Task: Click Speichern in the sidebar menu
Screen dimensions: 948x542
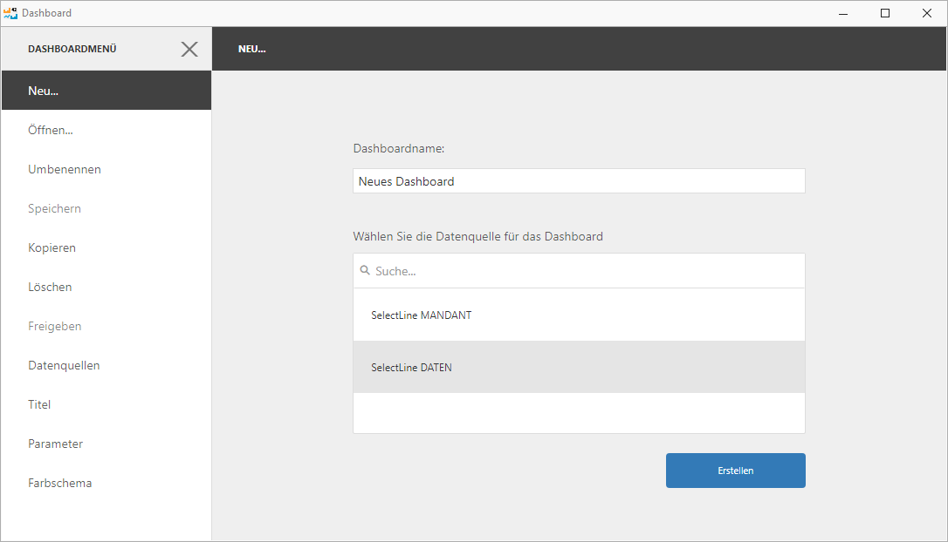Action: pos(106,208)
